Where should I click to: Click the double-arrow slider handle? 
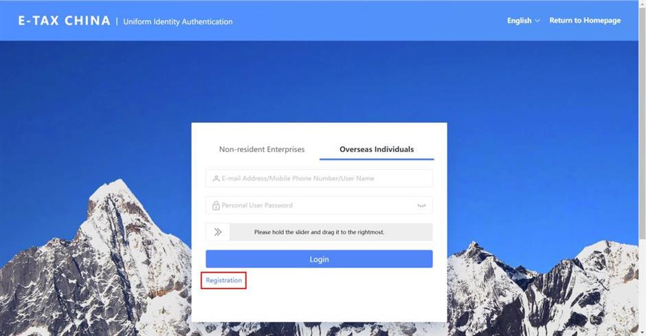(x=218, y=232)
